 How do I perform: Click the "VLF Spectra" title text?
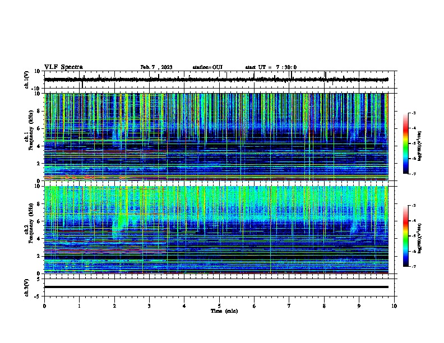(63, 67)
